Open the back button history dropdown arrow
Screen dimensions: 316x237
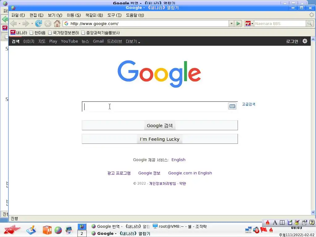click(x=19, y=23)
